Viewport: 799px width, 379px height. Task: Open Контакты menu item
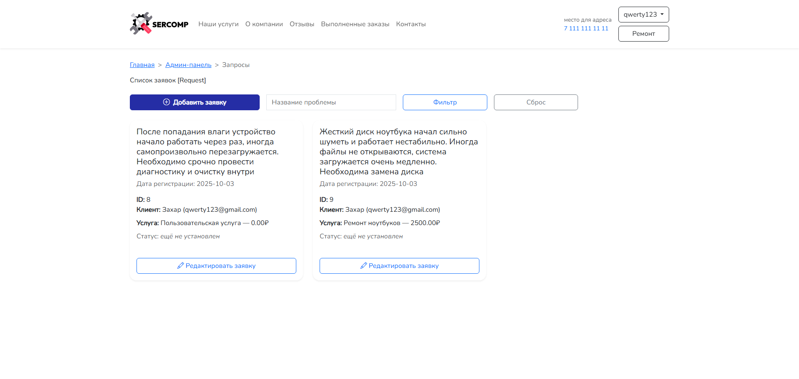[x=411, y=24]
